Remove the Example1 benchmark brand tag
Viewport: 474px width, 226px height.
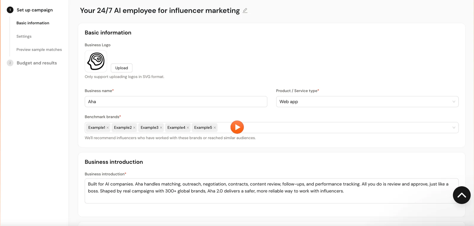coord(108,128)
